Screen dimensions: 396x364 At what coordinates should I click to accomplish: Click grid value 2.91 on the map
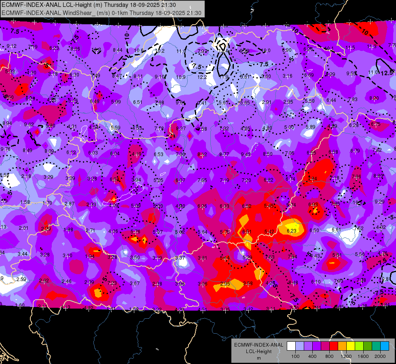click(267, 102)
